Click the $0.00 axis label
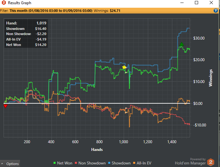220x167 pixels. pyautogui.click(x=198, y=104)
